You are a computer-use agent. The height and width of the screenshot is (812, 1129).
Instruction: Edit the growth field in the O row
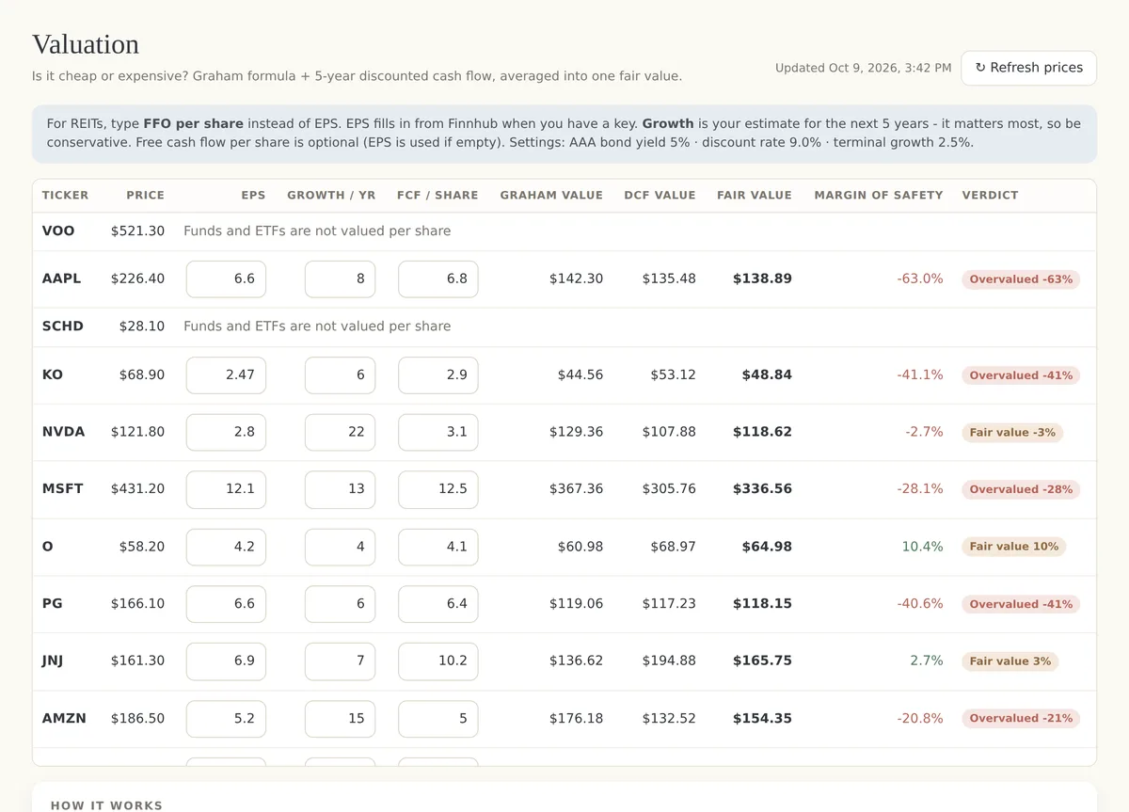click(x=340, y=547)
